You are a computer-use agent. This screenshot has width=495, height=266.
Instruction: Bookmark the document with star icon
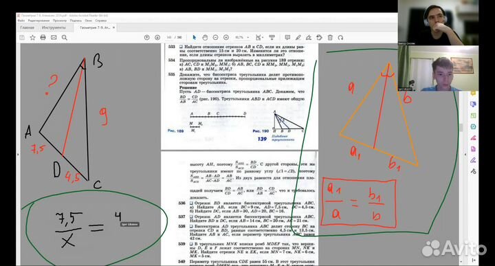point(32,38)
